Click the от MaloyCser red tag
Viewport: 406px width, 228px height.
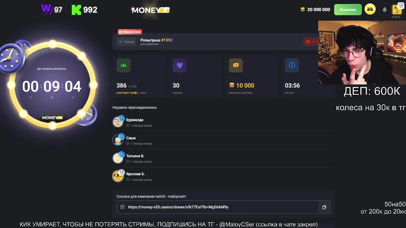point(130,32)
